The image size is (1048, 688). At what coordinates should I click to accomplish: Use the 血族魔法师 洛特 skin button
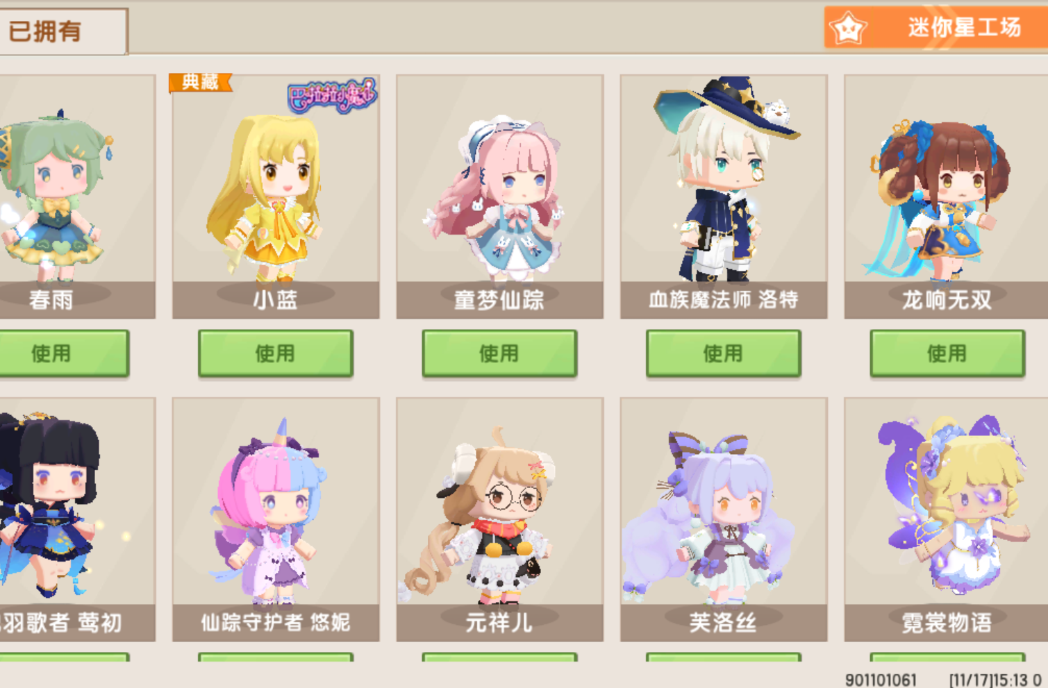tap(724, 353)
